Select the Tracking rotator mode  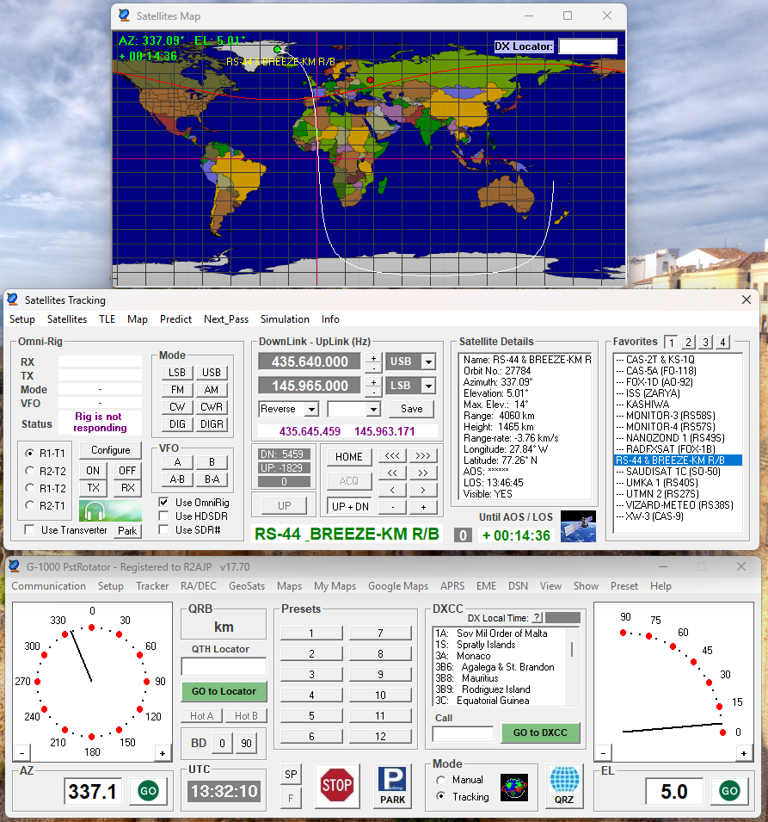[441, 796]
